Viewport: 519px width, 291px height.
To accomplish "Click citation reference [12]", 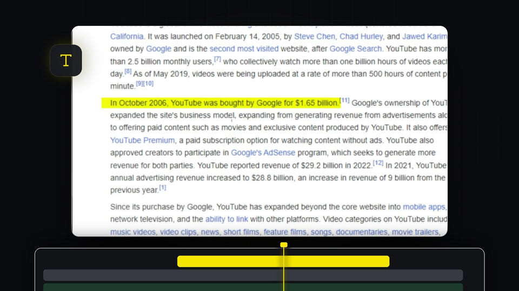I will 378,163.
